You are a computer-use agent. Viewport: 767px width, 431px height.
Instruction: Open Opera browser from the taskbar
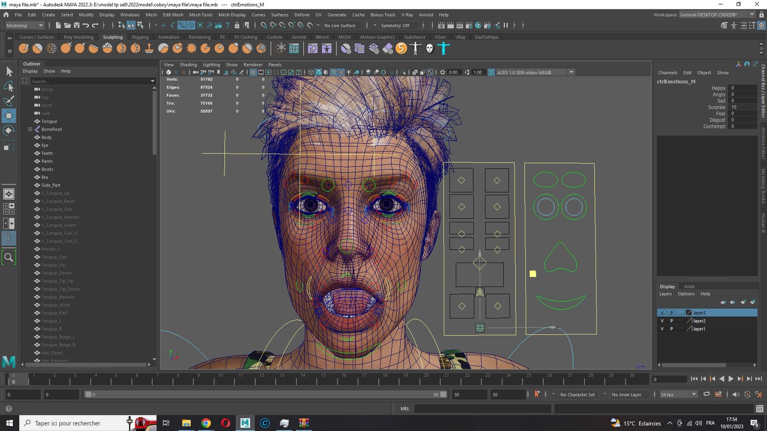pos(225,423)
